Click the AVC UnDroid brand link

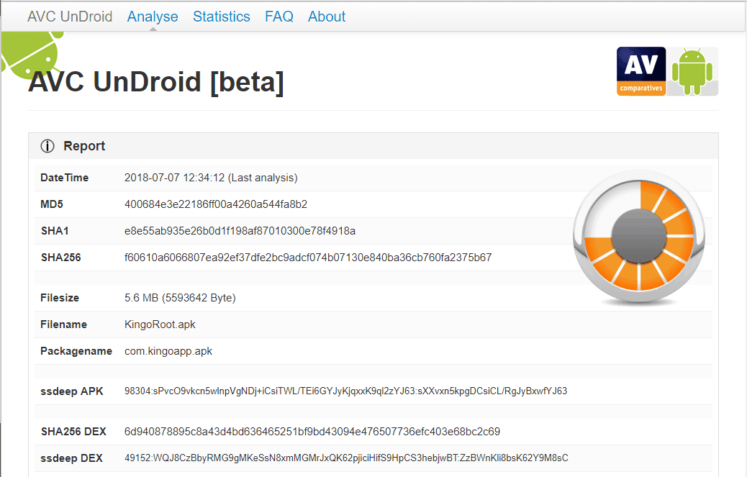point(70,17)
